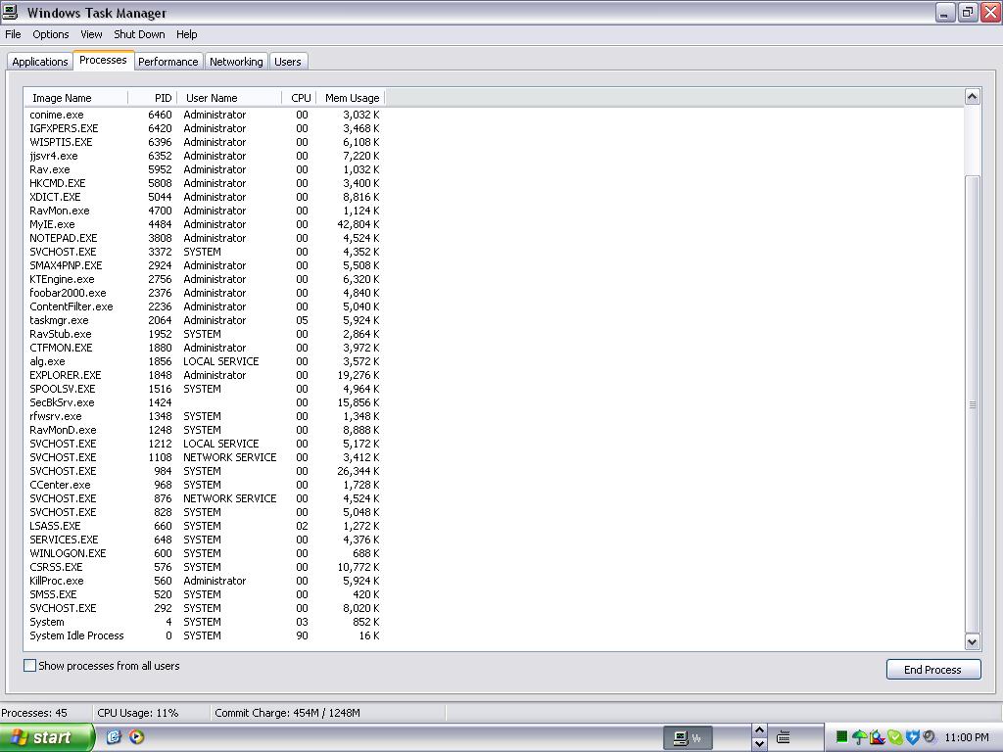Click the End Process button

pos(932,670)
